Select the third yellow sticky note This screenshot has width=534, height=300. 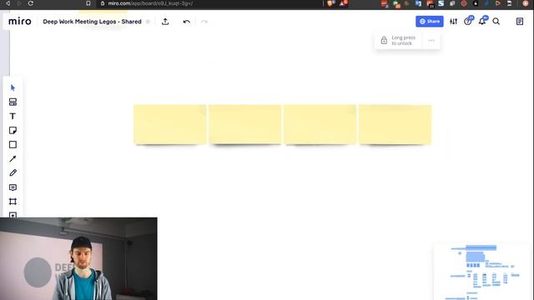[x=320, y=124]
